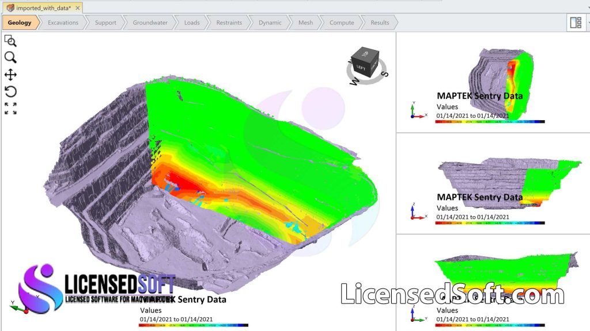The width and height of the screenshot is (590, 331).
Task: Click the axis triad in the top-right viewport
Action: [x=417, y=111]
